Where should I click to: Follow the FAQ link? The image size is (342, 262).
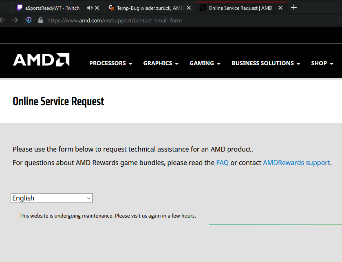click(x=222, y=163)
